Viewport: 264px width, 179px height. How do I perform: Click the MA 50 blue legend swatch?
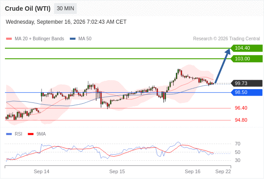tap(72, 39)
